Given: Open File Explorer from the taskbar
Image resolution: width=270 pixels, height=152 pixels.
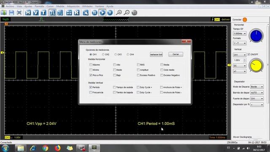Looking at the screenshot, I should point(21,148).
